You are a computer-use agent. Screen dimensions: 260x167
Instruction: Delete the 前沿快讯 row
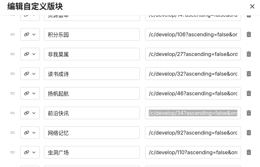point(249,113)
